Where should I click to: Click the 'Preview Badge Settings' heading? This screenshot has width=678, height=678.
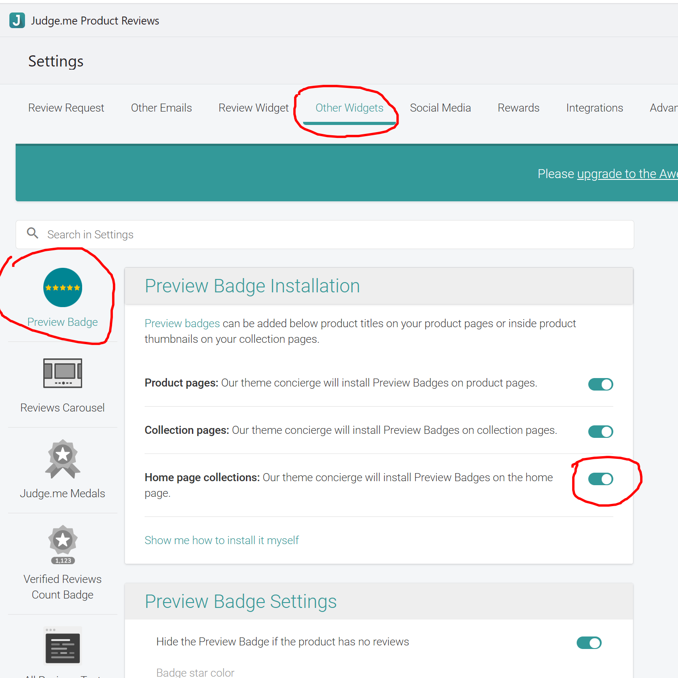241,602
